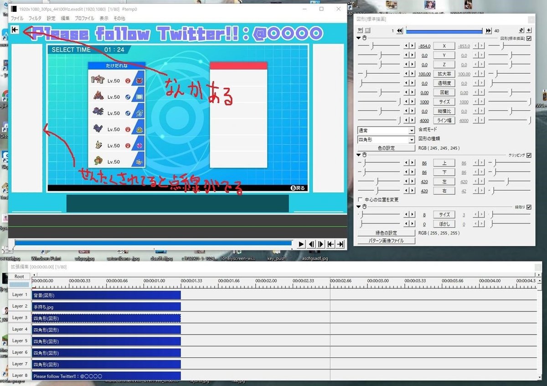This screenshot has height=386, width=547.
Task: Disable the 縁取り effect checkbox
Action: click(529, 207)
